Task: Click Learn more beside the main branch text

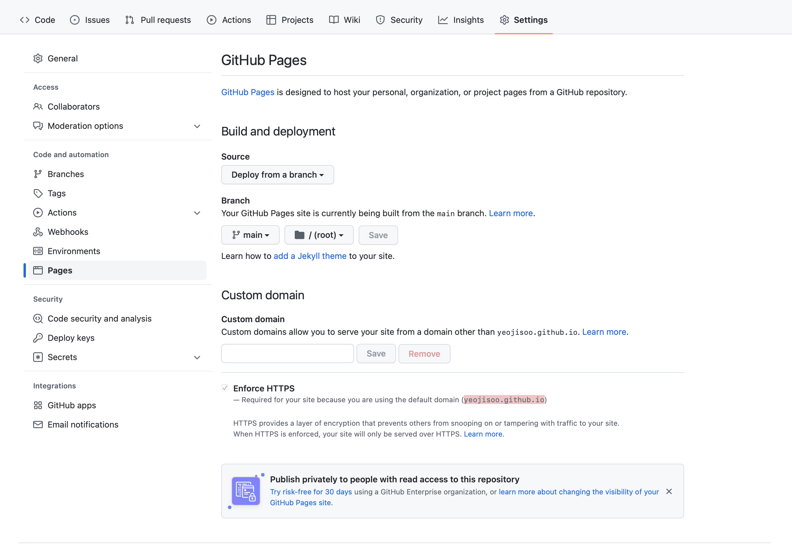Action: click(511, 213)
